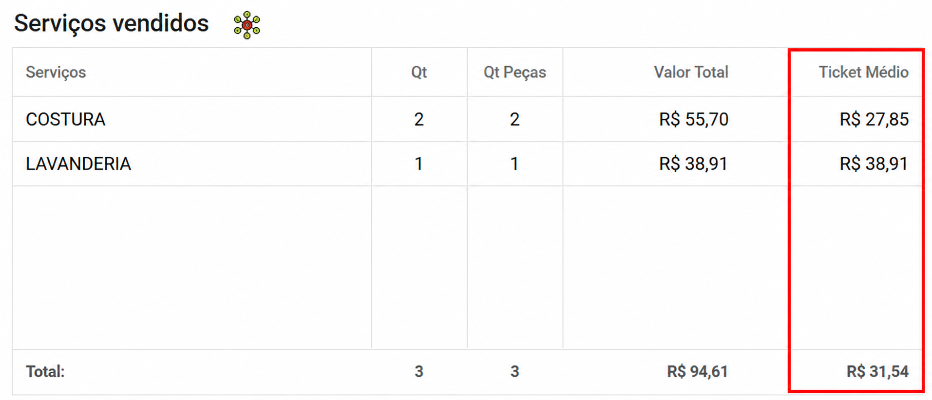
Task: Click the LAVANDERIA Qt value 1
Action: [x=418, y=164]
